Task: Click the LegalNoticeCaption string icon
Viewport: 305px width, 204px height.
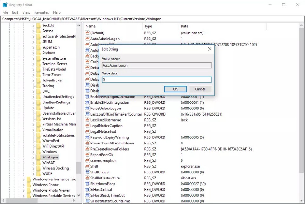Action: 87,126
